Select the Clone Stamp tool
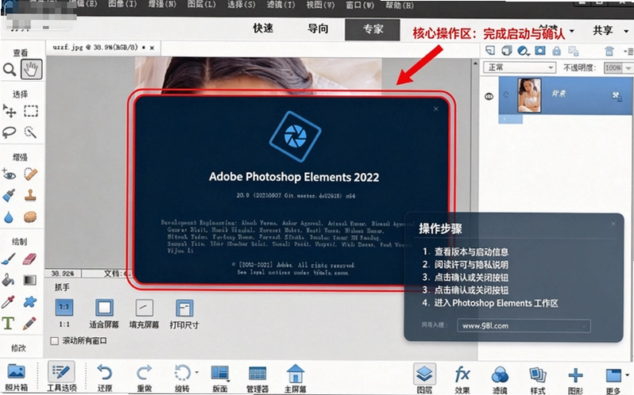Image resolution: width=634 pixels, height=395 pixels. pyautogui.click(x=30, y=196)
